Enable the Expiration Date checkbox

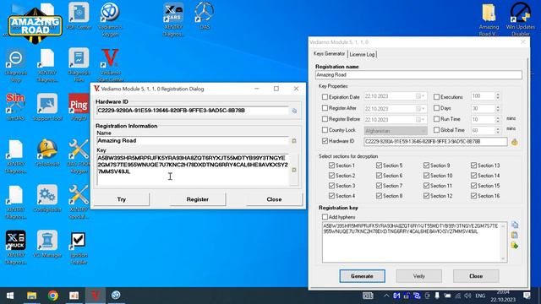click(325, 97)
